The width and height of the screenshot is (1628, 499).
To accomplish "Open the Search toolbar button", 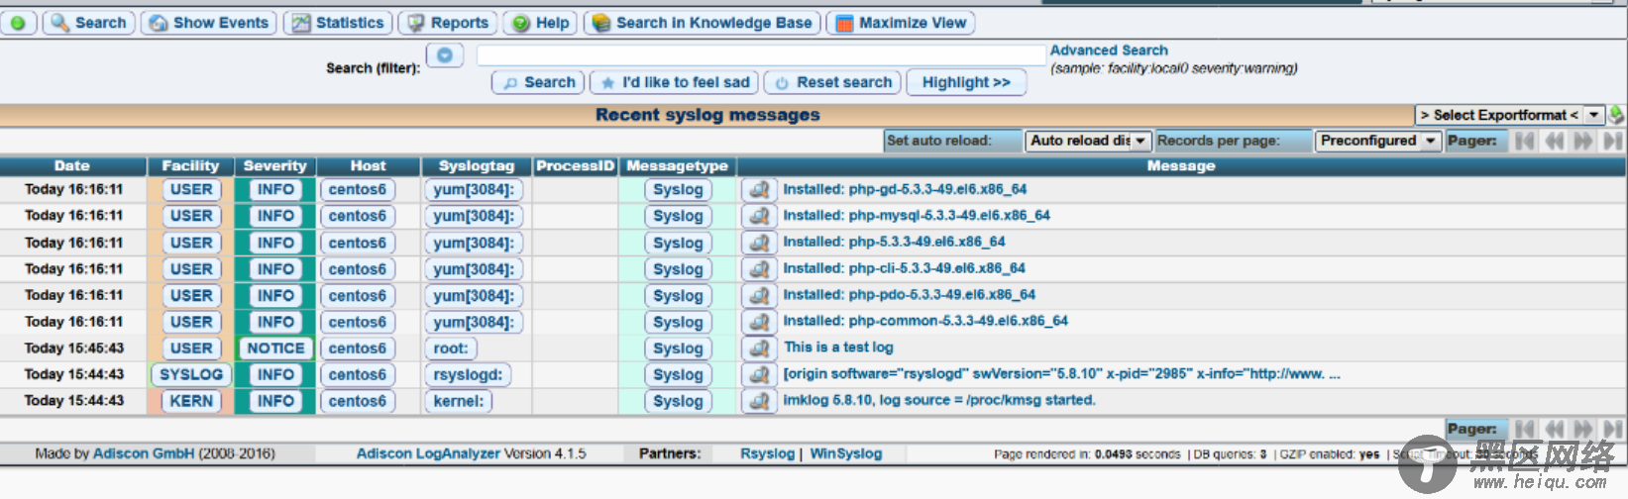I will click(x=88, y=23).
